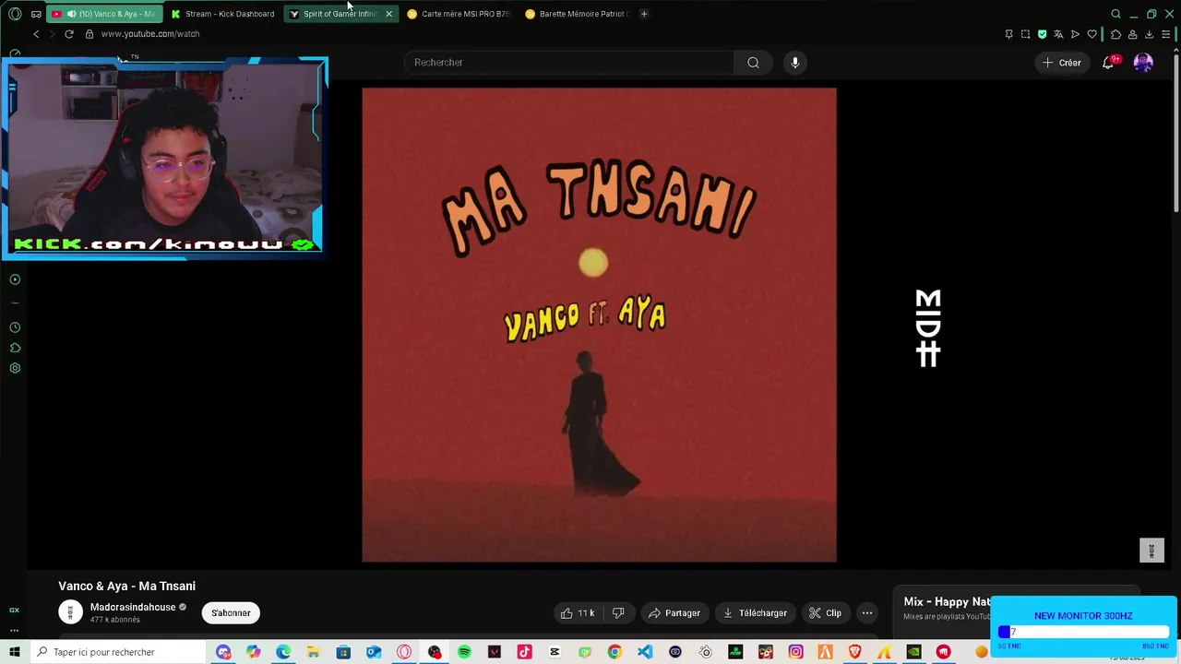Click the Télécharger download button

point(755,612)
